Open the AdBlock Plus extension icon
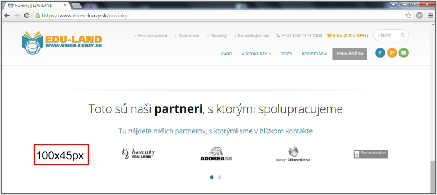 click(420, 16)
